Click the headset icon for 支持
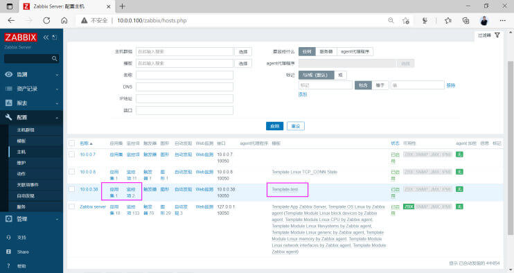This screenshot has width=514, height=273. [9, 237]
